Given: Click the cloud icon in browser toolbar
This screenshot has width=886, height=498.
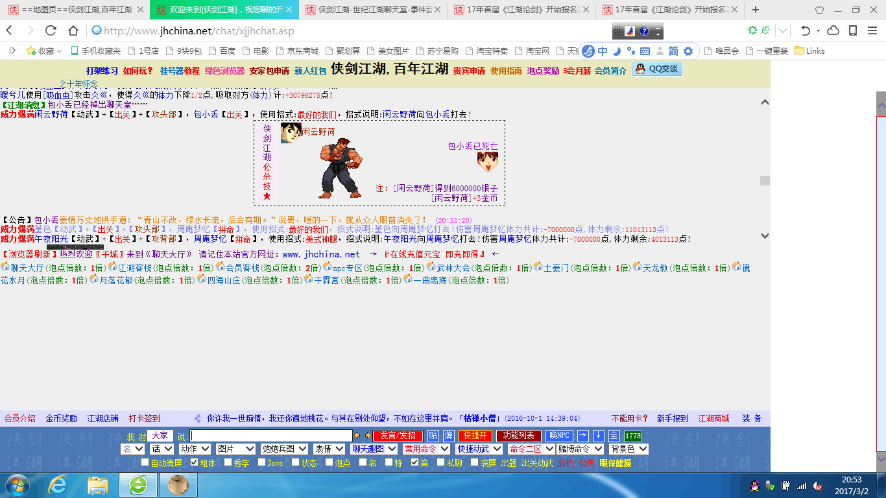Looking at the screenshot, I should pyautogui.click(x=833, y=30).
